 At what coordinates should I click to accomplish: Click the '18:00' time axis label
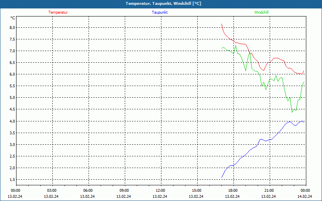point(233,191)
